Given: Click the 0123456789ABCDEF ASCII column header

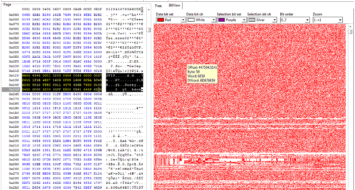Looking at the screenshot, I should [x=125, y=9].
